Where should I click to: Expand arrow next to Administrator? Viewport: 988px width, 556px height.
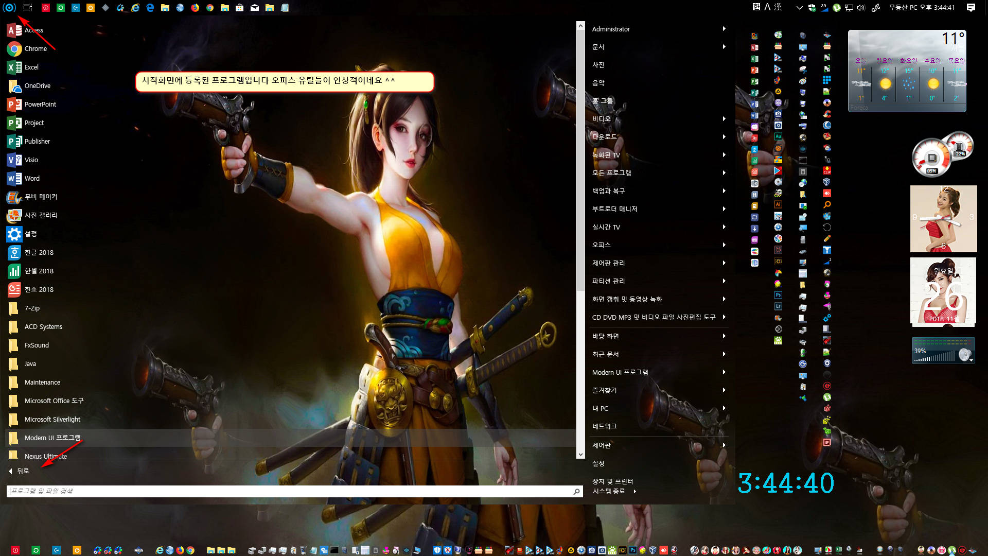coord(724,29)
